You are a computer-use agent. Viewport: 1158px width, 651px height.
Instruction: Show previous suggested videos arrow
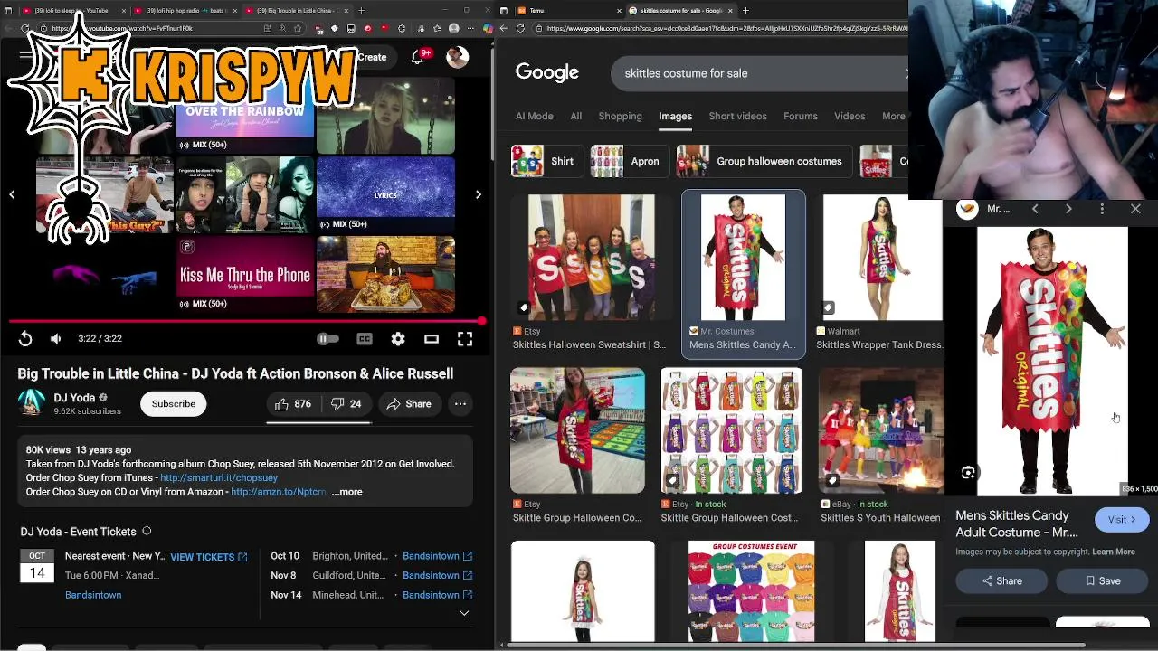click(x=12, y=194)
